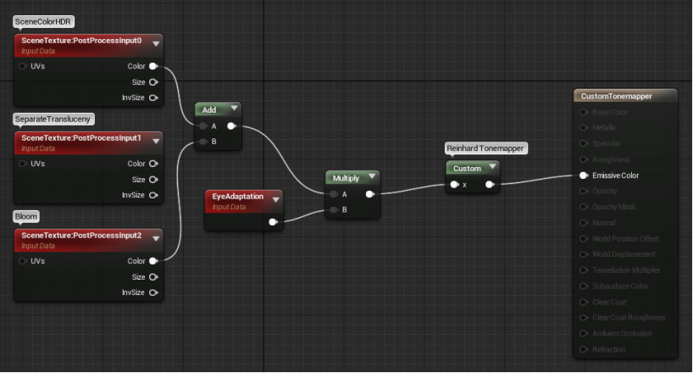Click the Ambient Occlusion pin
The image size is (693, 373).
(584, 333)
